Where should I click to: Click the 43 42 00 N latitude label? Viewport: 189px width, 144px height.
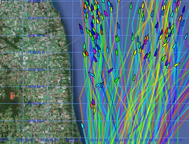pyautogui.click(x=36, y=69)
